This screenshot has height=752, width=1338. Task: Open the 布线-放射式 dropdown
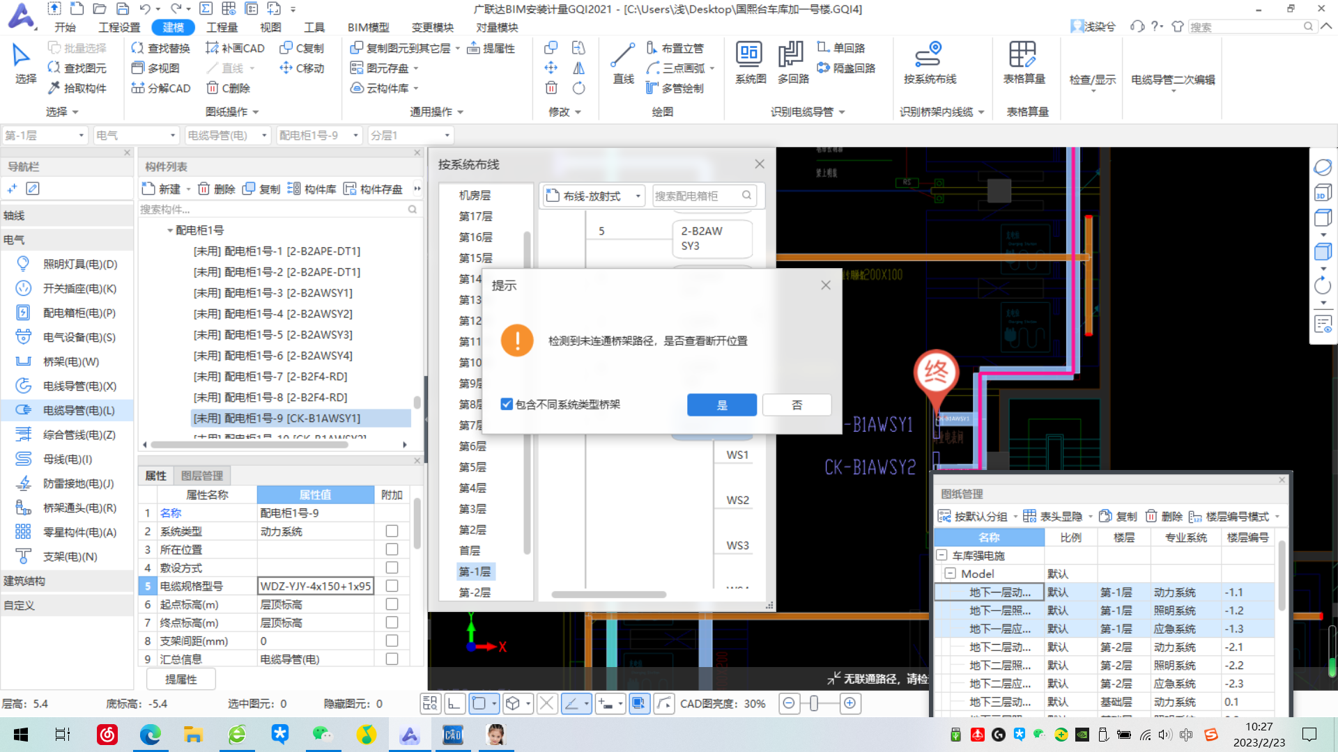point(593,196)
